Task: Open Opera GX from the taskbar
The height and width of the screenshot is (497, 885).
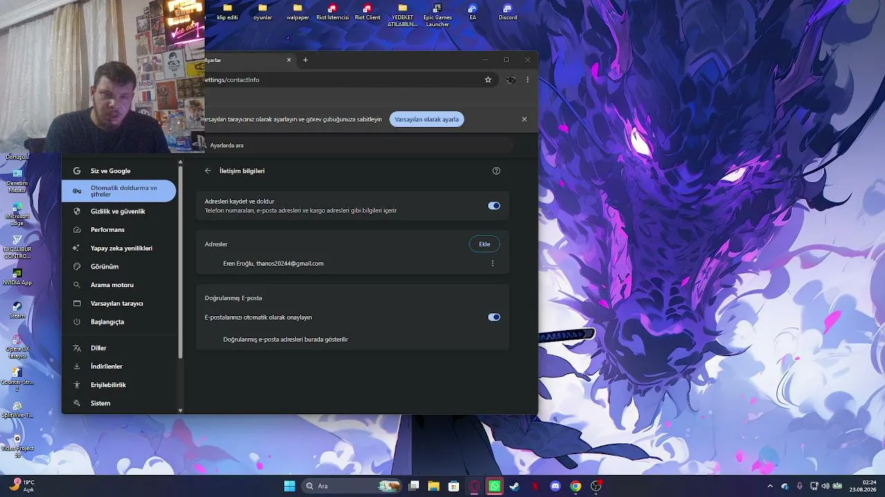Action: tap(474, 486)
